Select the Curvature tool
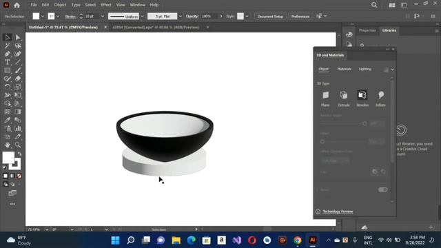This screenshot has width=441, height=248. 18,54
